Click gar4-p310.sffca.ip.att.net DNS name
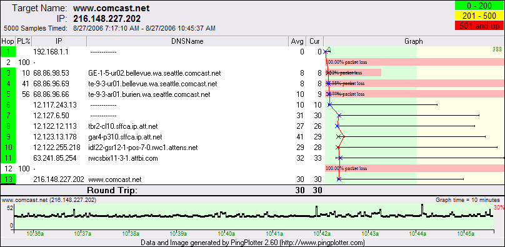The height and width of the screenshot is (247, 505). pyautogui.click(x=125, y=137)
